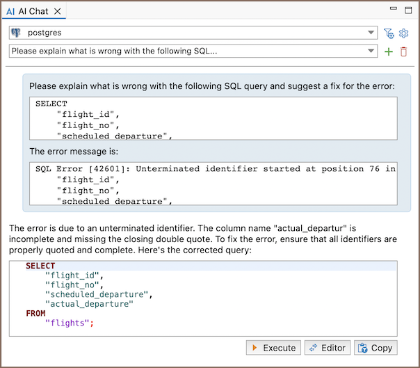Click the "flights" table name in code

tap(68, 323)
